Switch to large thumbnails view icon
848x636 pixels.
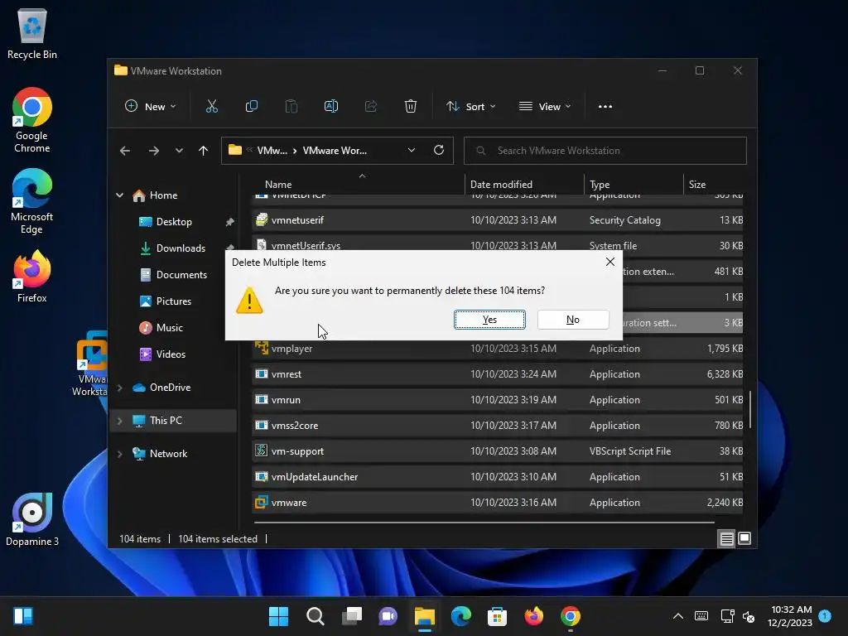(744, 538)
